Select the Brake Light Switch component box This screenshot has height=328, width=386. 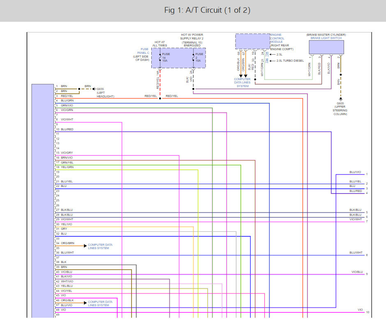click(326, 47)
